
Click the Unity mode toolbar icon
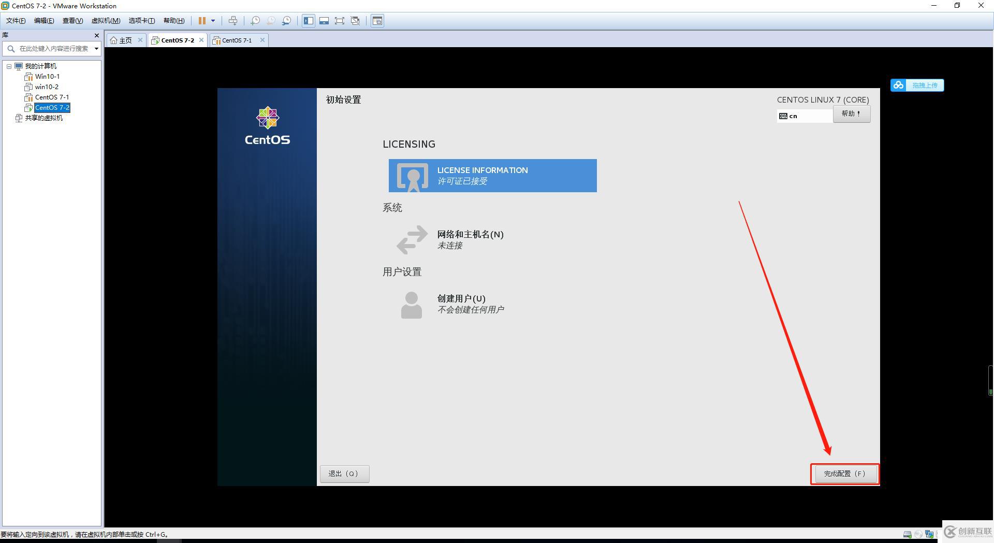355,21
